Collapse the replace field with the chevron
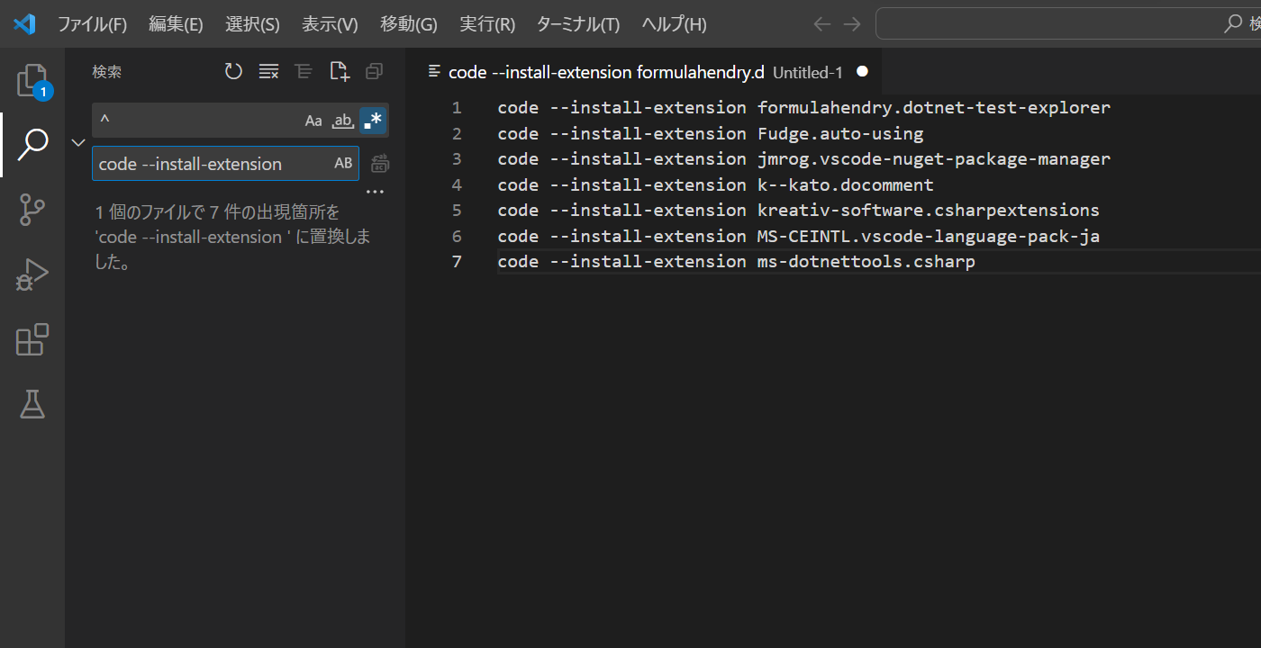This screenshot has width=1261, height=648. (77, 141)
